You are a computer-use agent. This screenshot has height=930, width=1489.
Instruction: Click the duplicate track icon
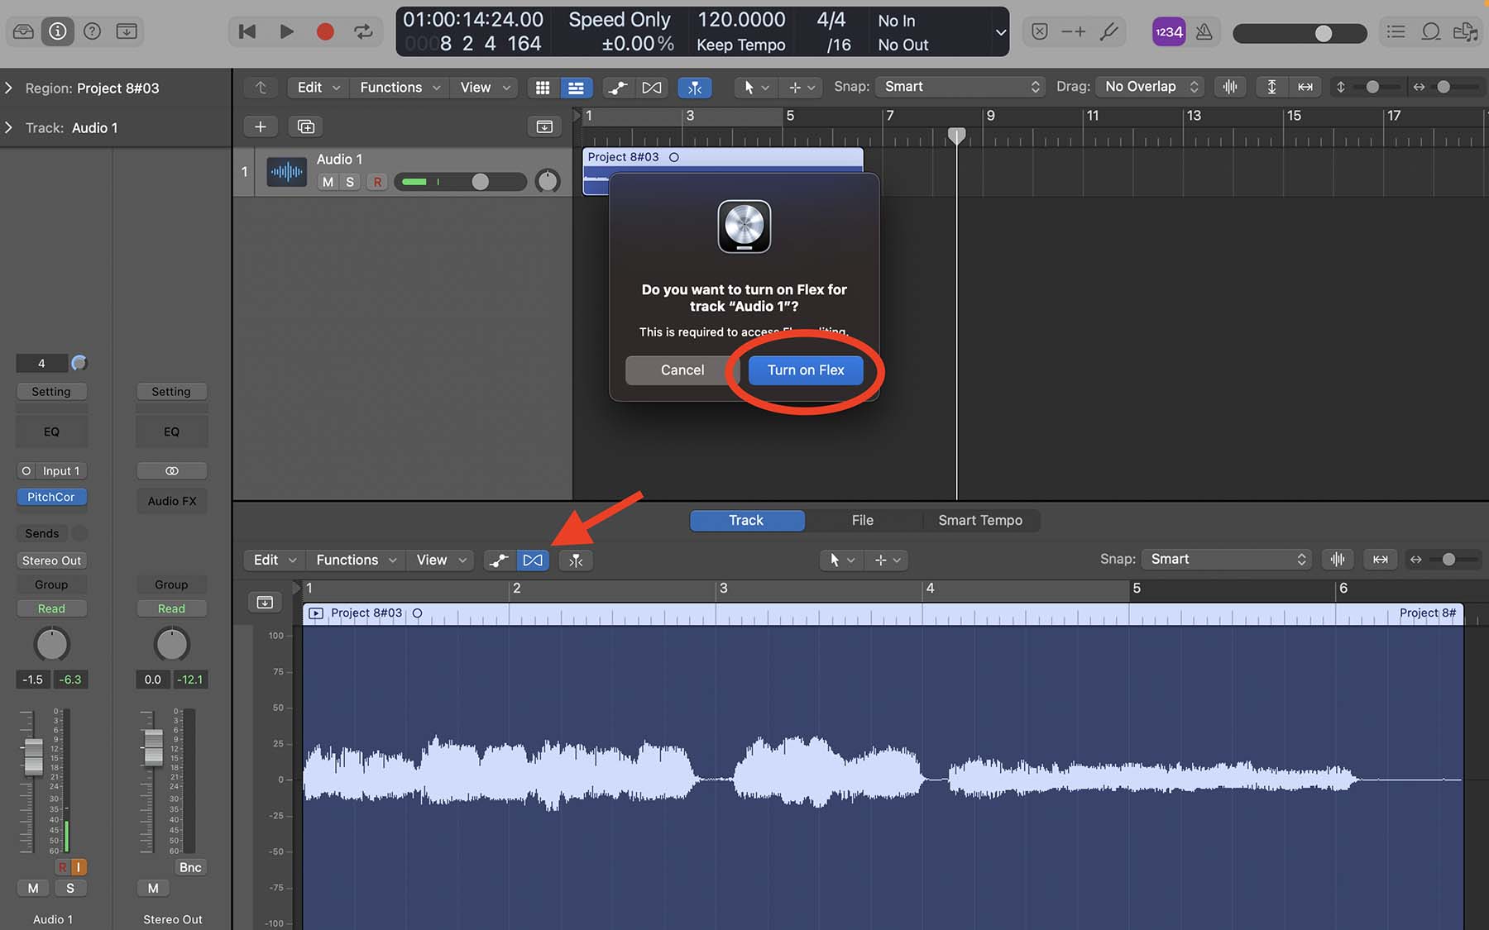[x=306, y=126]
